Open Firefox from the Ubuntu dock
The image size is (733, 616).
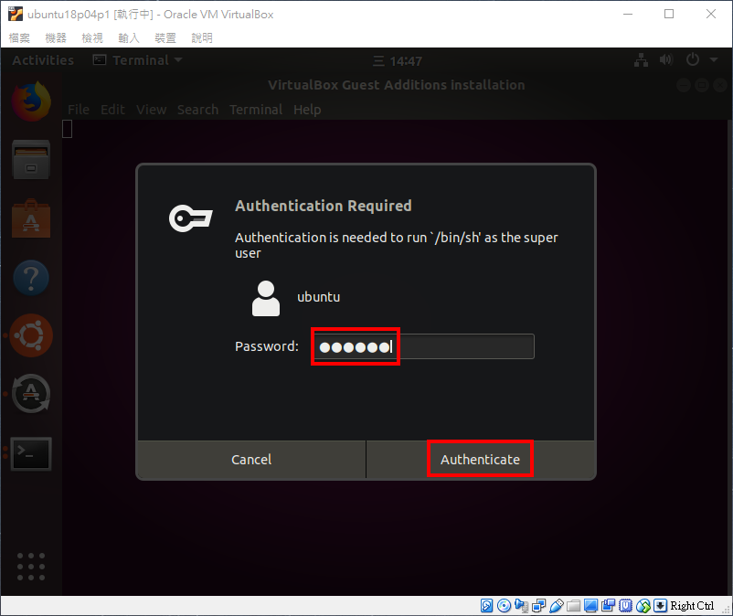tap(31, 101)
